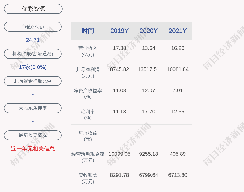This screenshot has height=192, width=244.
Task: Click the 毛利率 (%) row label
Action: click(x=88, y=115)
